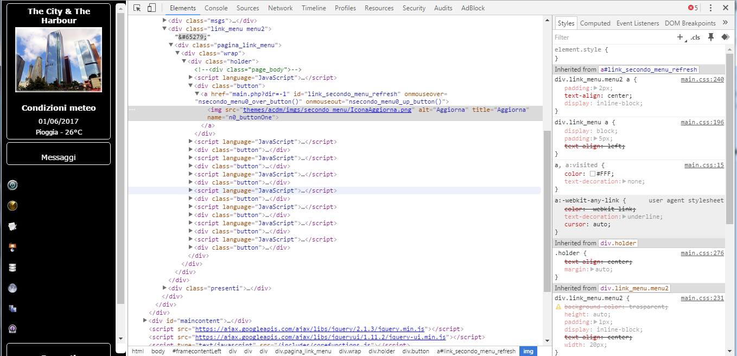This screenshot has width=737, height=356.
Task: Open the main.css:276 source link
Action: [x=702, y=253]
